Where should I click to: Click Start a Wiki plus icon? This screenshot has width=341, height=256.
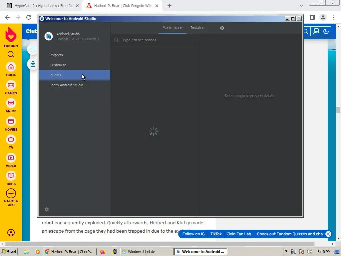11,194
